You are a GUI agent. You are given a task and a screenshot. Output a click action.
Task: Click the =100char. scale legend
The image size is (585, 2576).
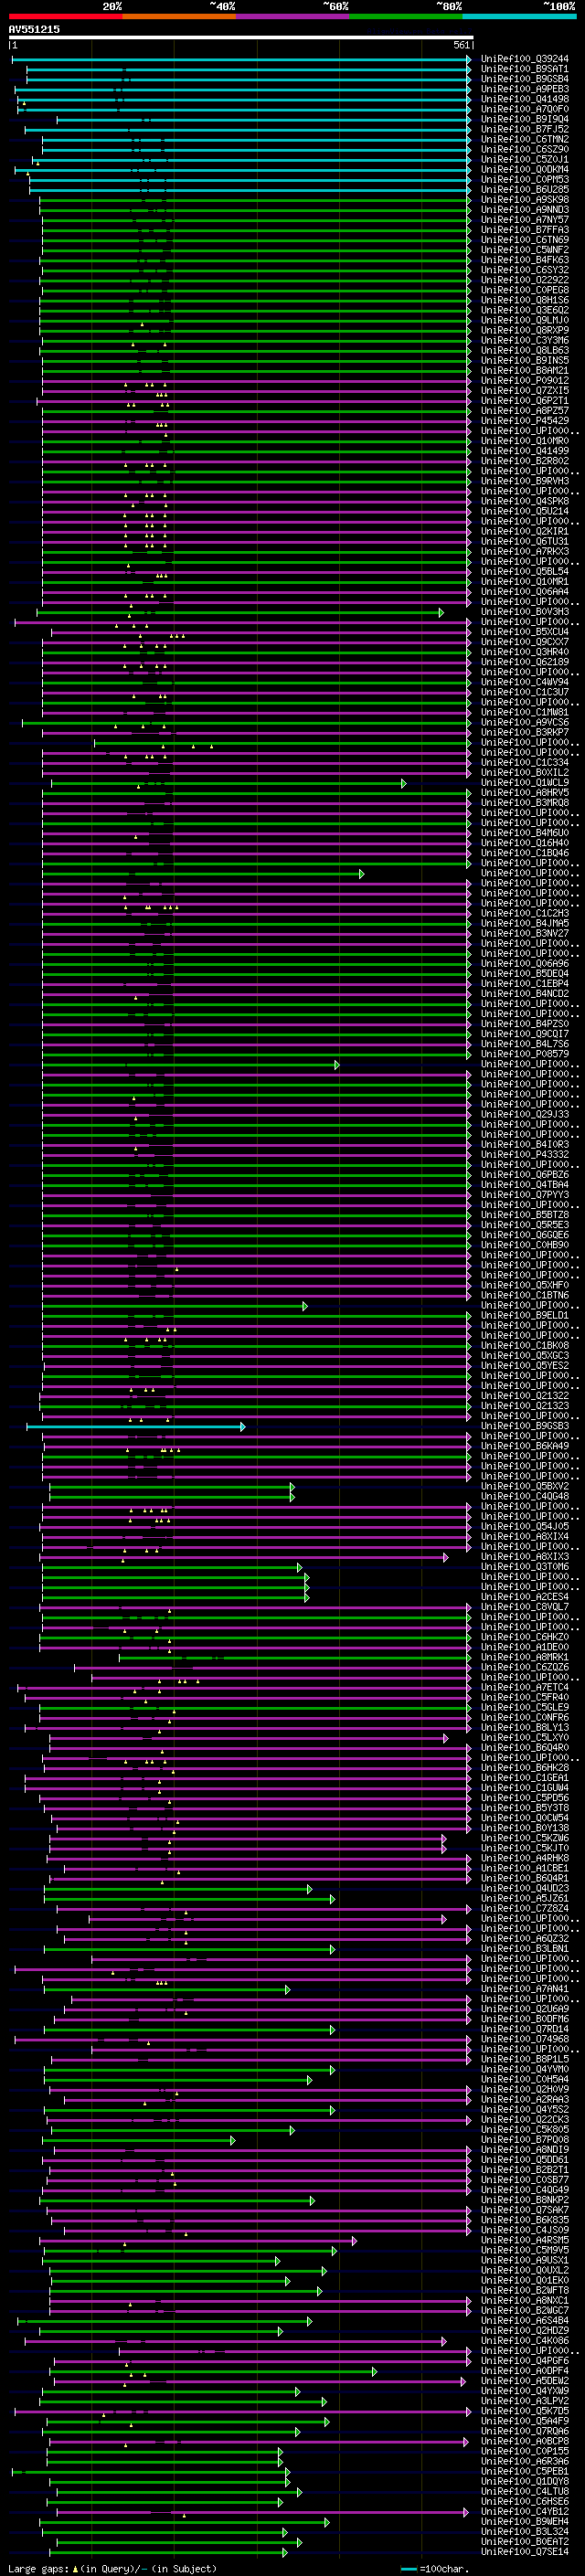tap(434, 2568)
